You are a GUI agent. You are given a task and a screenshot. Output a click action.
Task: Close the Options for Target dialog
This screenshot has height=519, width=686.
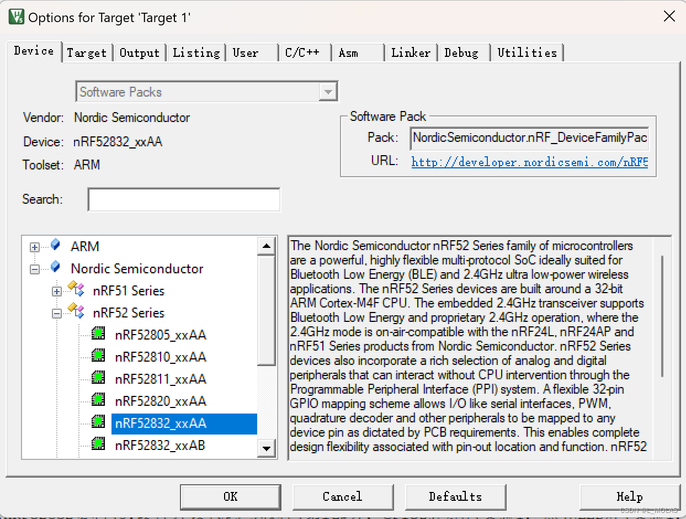(669, 16)
